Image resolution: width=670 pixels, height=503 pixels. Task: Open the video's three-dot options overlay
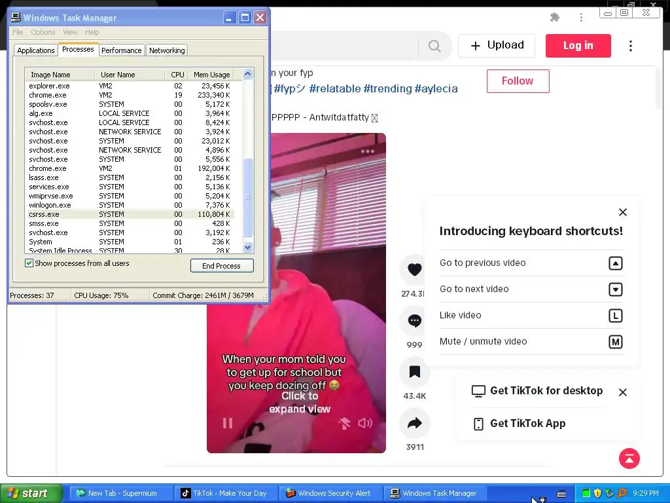coord(368,151)
